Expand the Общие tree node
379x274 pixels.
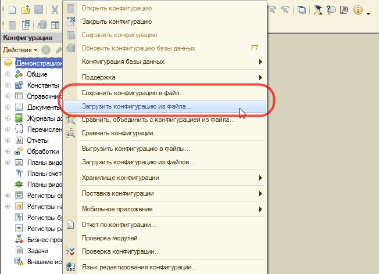click(x=8, y=74)
